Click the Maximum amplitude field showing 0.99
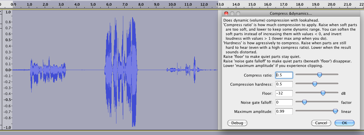 coord(284,111)
